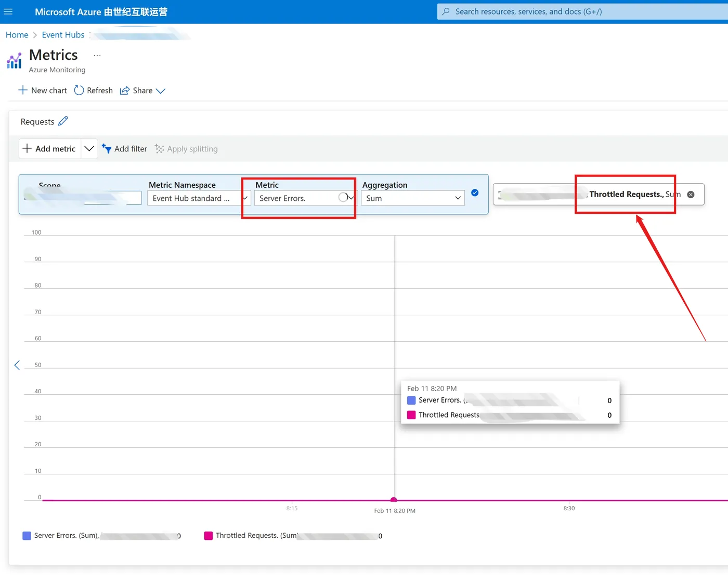Viewport: 728px width, 581px height.
Task: Click the Add filter button
Action: coord(124,149)
